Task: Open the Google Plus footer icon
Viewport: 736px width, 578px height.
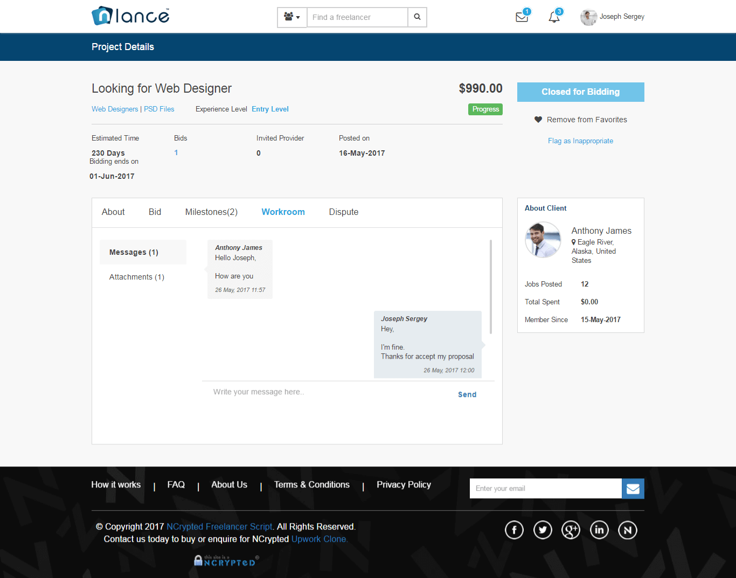Action: pyautogui.click(x=571, y=530)
